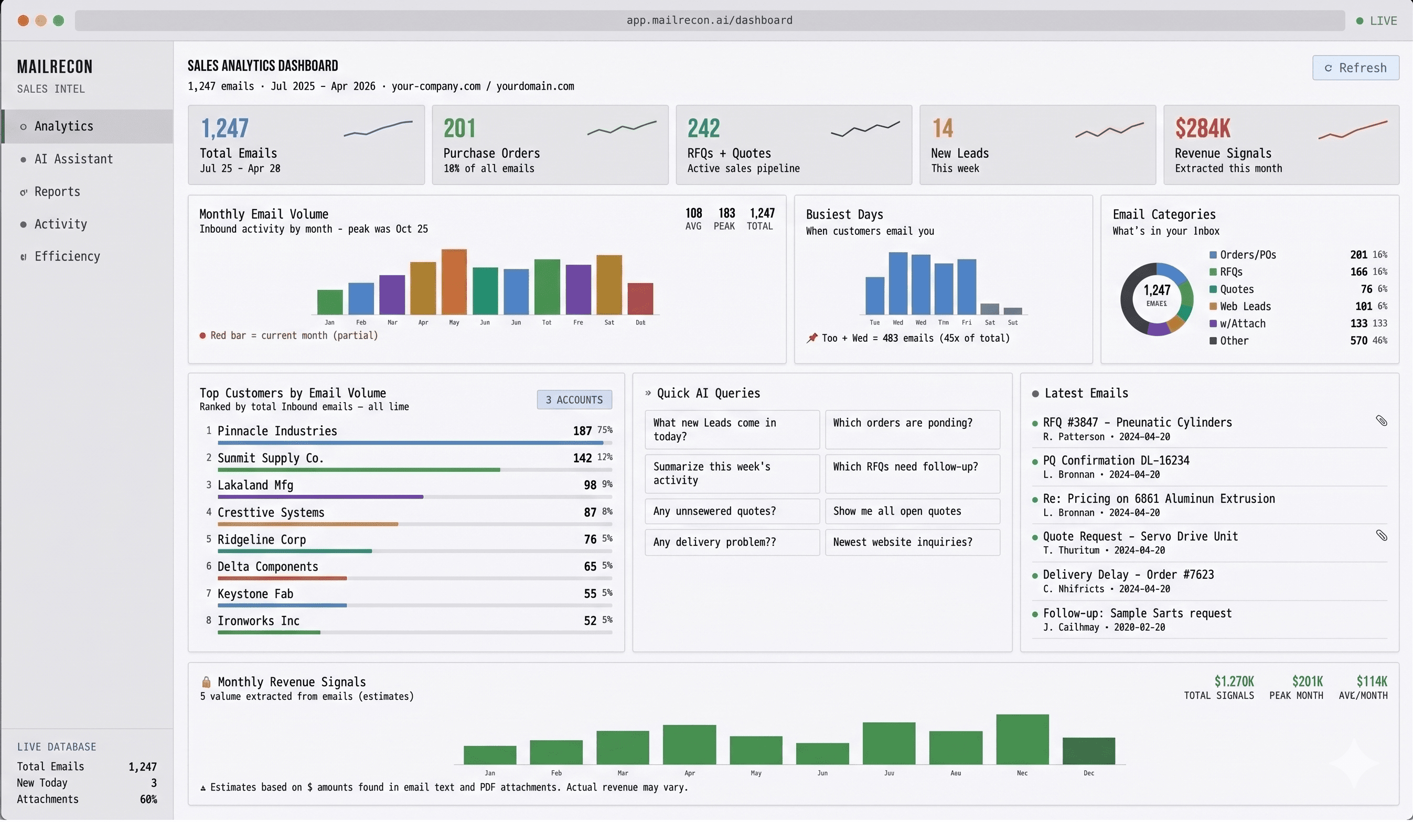Screen dimensions: 1413x822
Task: Select 'Which RFQs need follow-up?' query
Action: 912,474
